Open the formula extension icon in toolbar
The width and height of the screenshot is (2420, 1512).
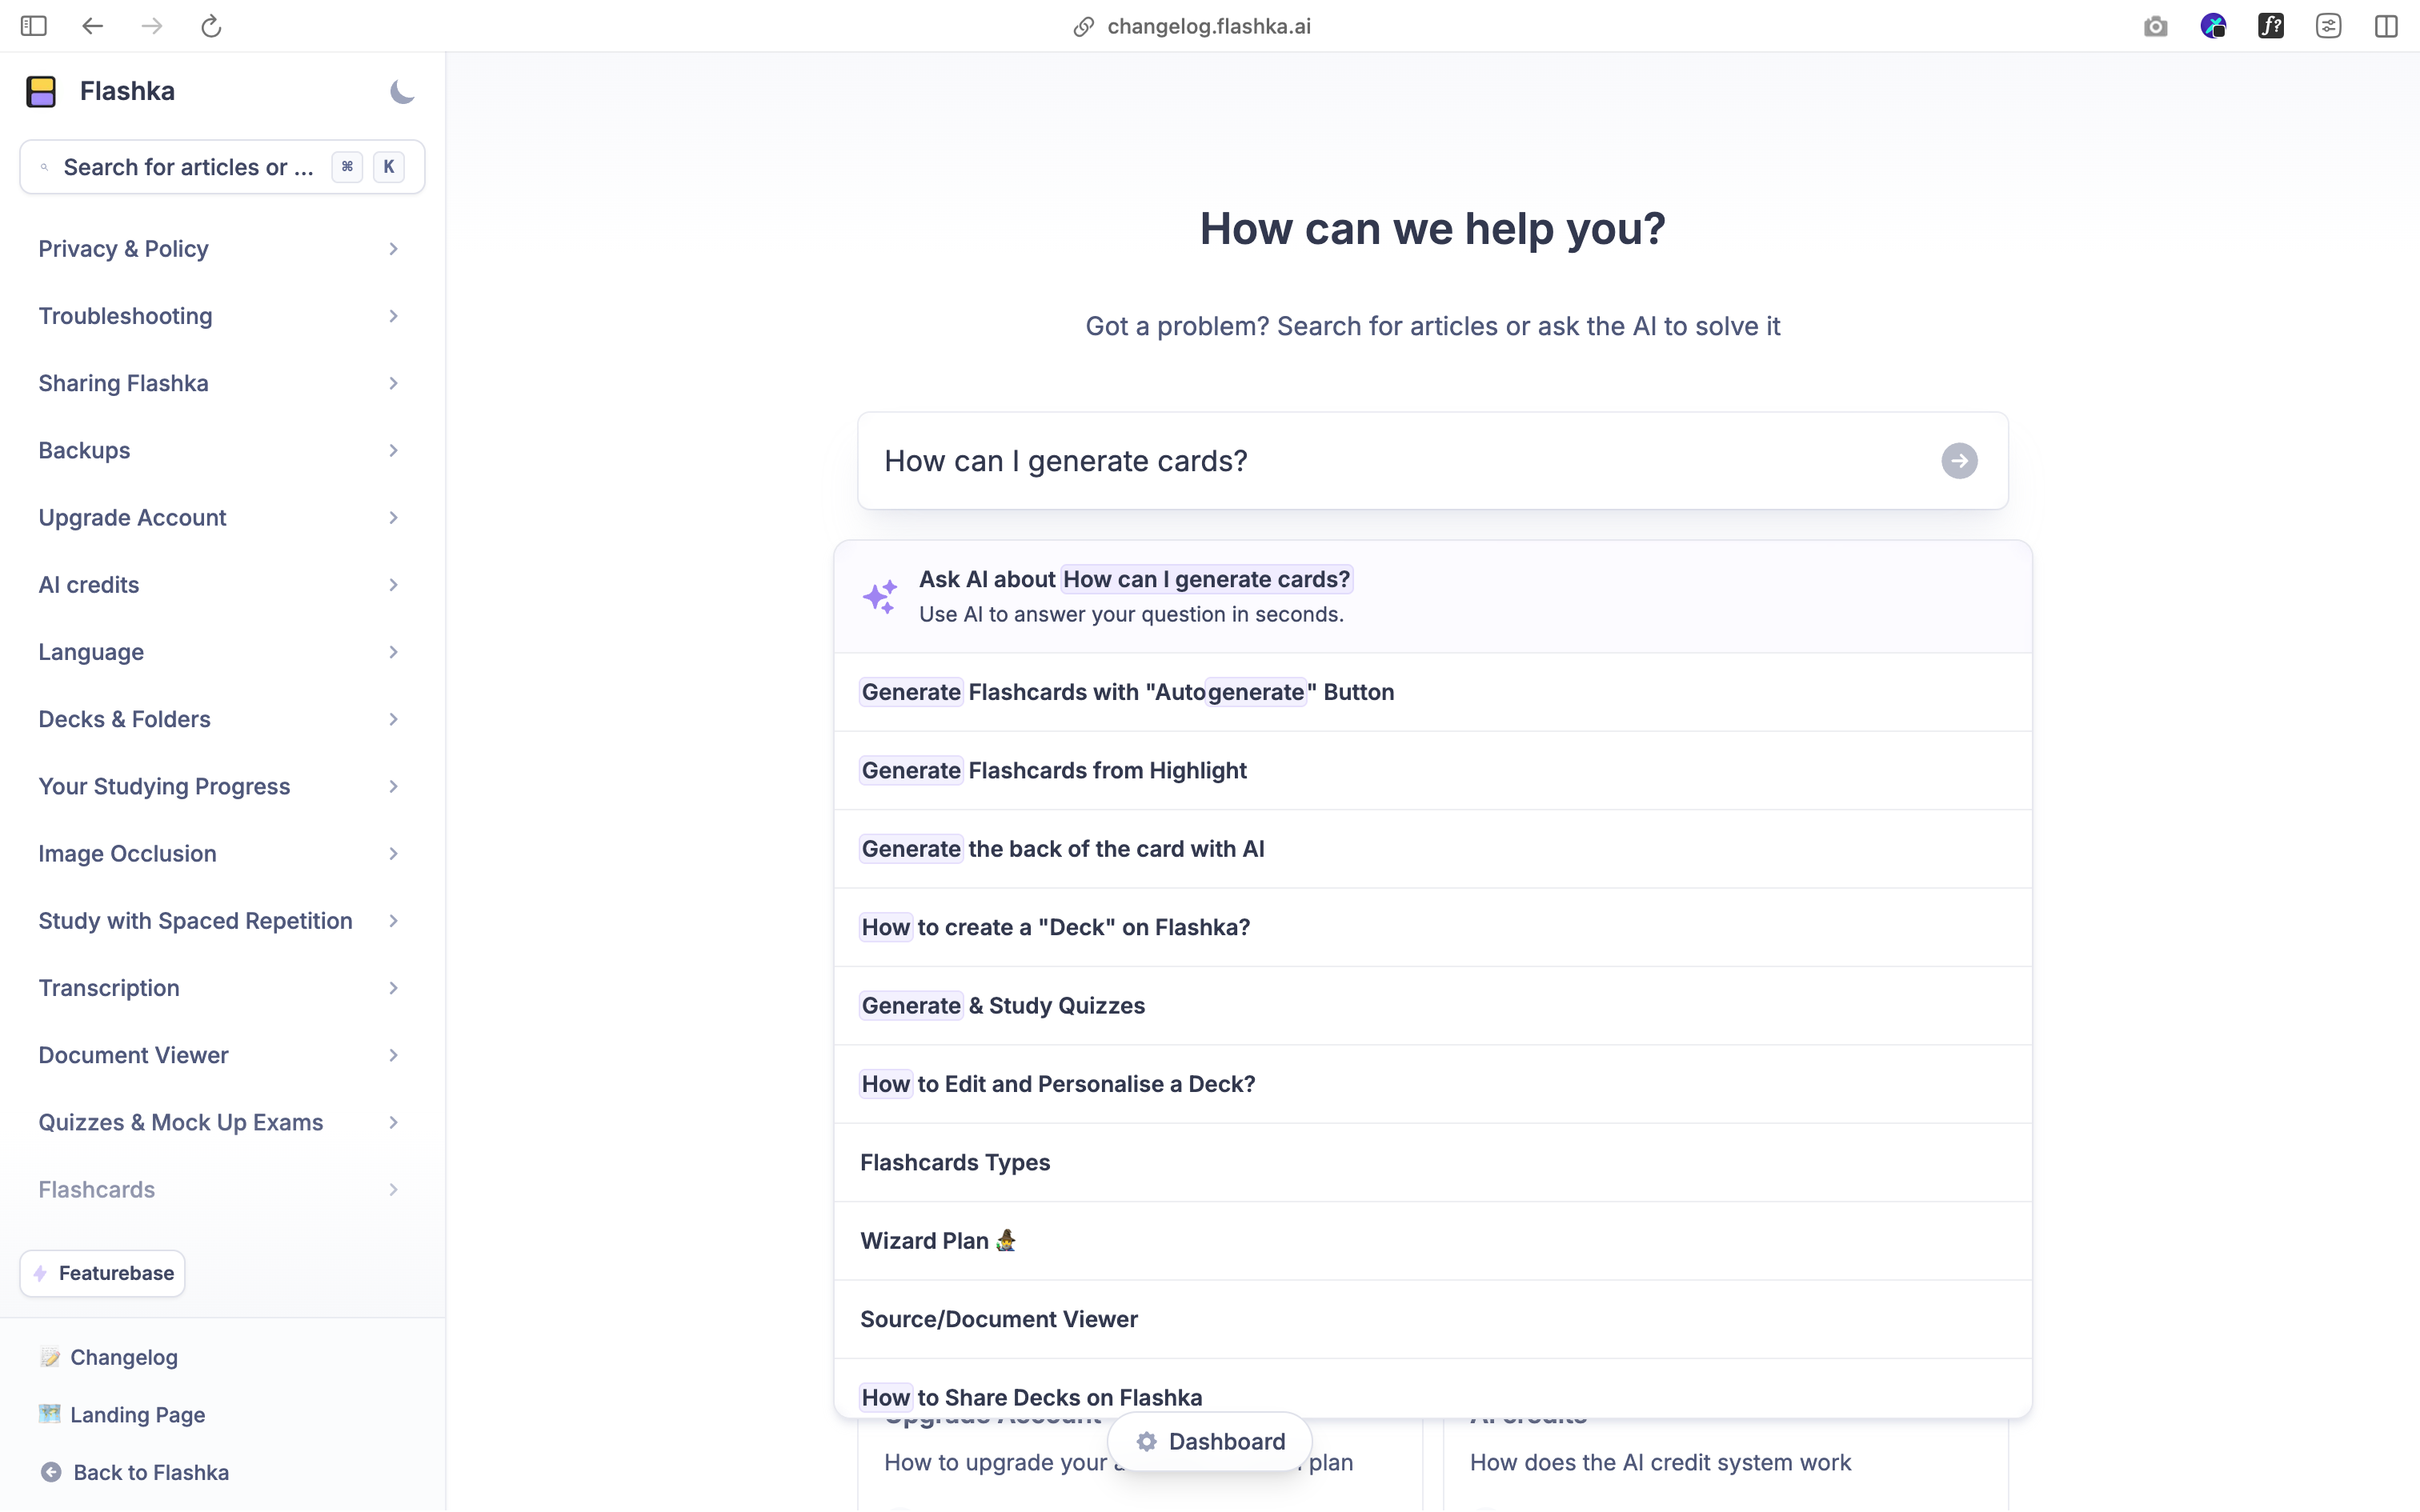2270,27
